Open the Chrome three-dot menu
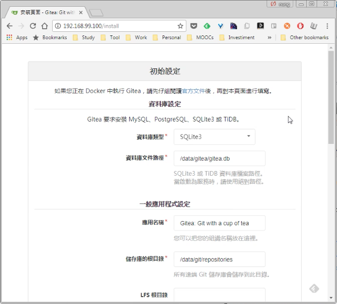 tap(327, 26)
